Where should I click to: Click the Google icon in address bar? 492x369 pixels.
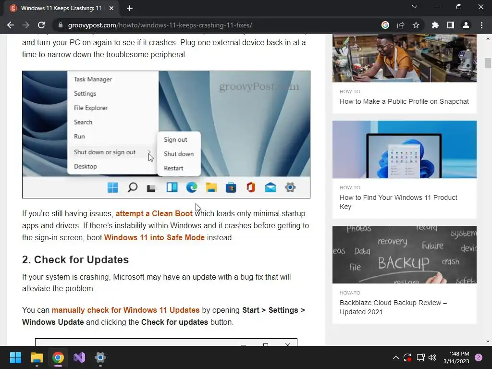[x=385, y=25]
